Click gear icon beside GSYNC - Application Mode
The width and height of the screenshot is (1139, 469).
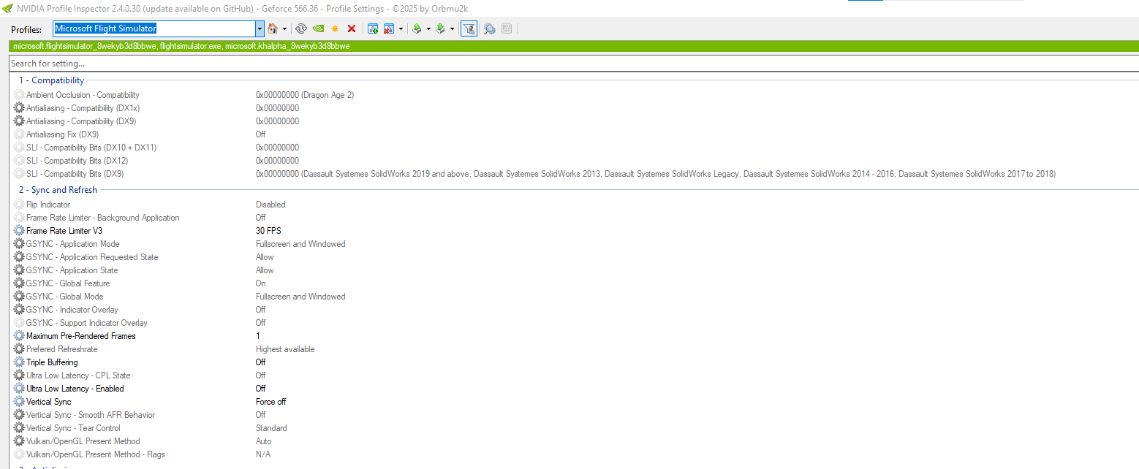(x=19, y=244)
